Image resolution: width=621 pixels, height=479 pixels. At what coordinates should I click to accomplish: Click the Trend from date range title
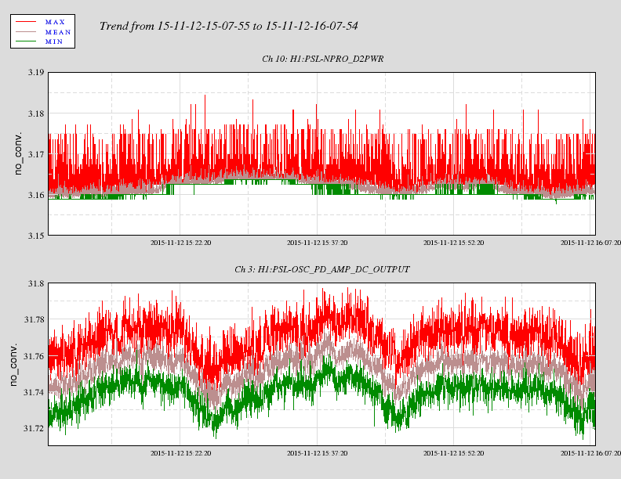[228, 26]
